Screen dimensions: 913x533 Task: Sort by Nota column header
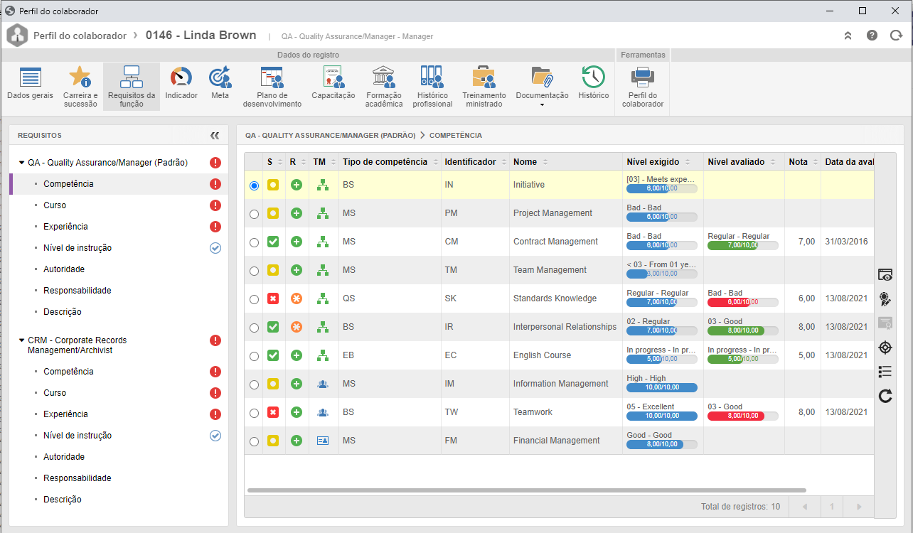803,162
